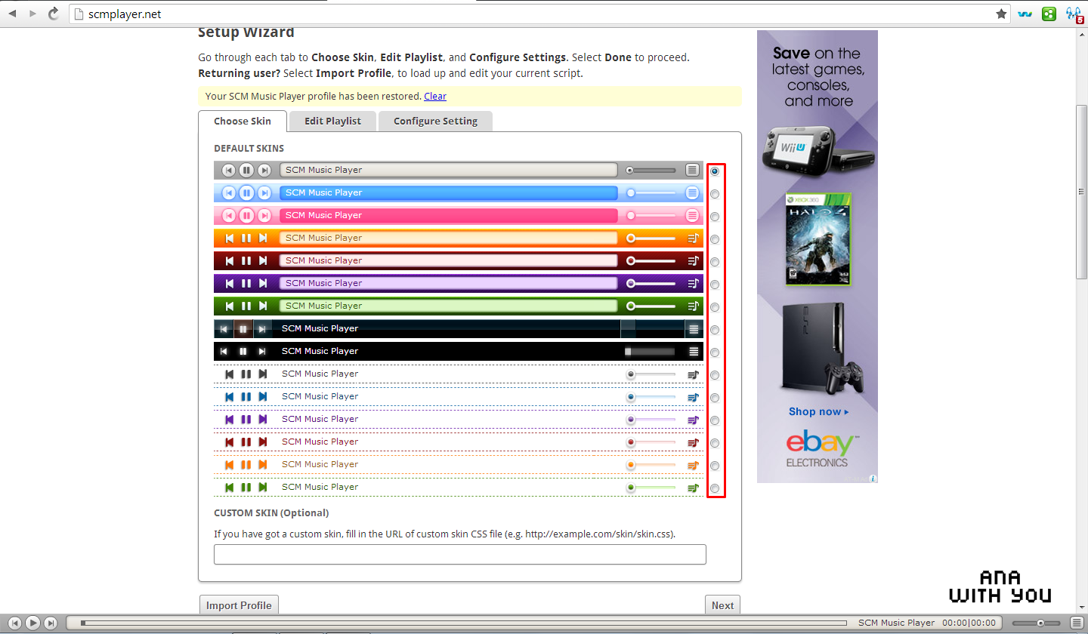This screenshot has height=634, width=1088.
Task: Open the green three-dot extension icon
Action: point(1049,14)
